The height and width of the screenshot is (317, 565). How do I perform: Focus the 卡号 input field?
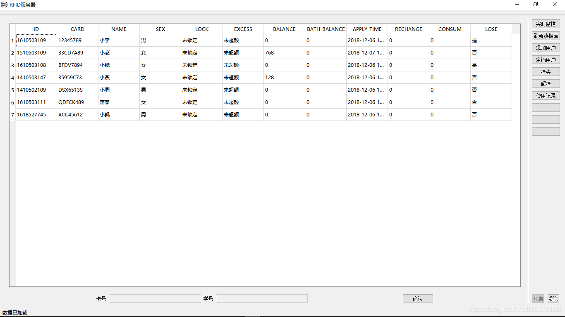(x=155, y=298)
